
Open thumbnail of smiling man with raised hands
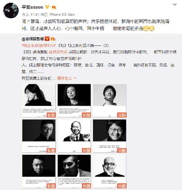74,136
